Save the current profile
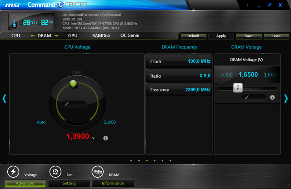The height and width of the screenshot is (189, 291). 249,36
